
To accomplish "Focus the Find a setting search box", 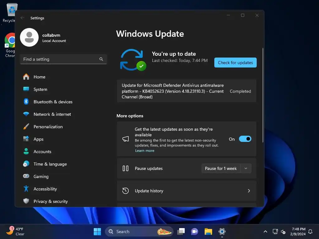I will 64,59.
